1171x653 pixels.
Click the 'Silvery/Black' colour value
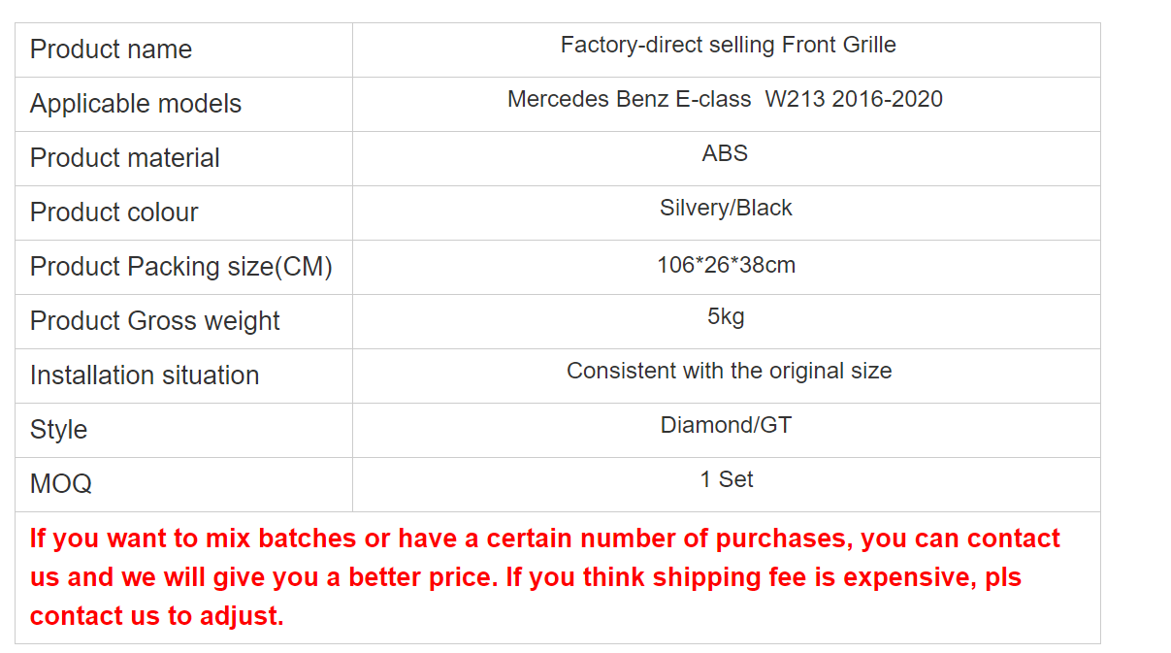tap(726, 208)
